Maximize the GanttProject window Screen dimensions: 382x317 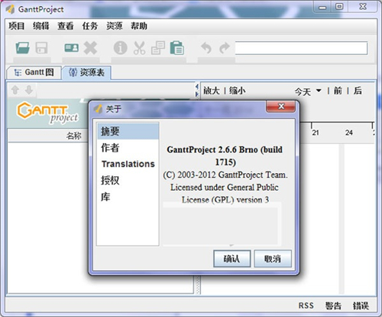(339, 7)
